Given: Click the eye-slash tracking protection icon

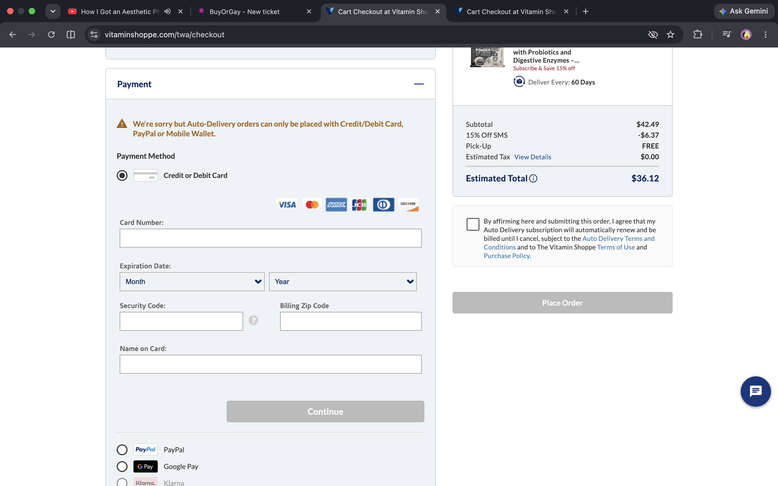Looking at the screenshot, I should pyautogui.click(x=653, y=34).
